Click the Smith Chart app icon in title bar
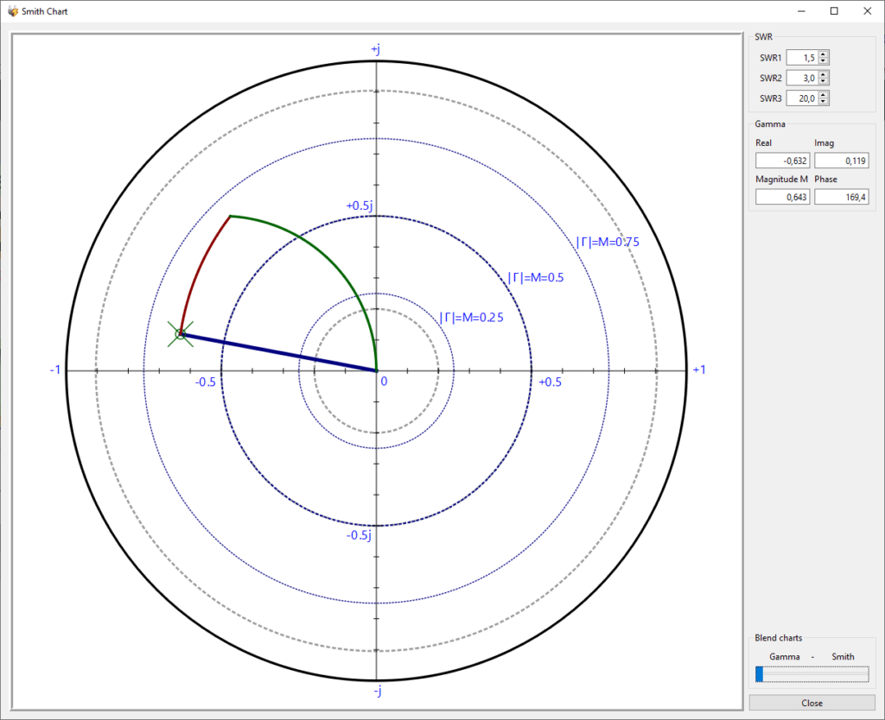 (x=12, y=11)
